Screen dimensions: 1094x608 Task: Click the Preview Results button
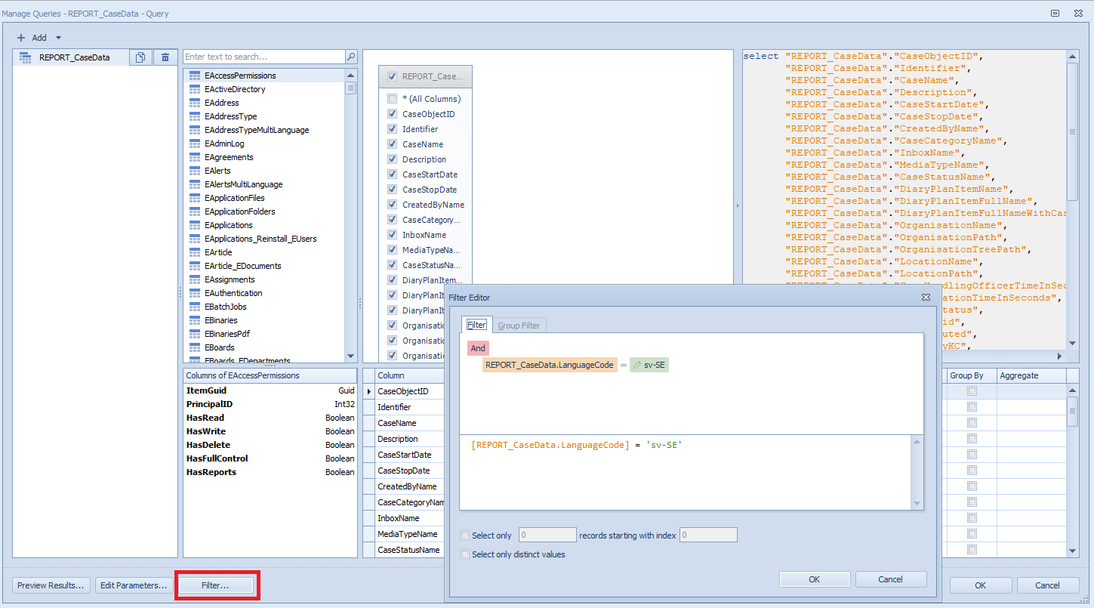pos(51,585)
